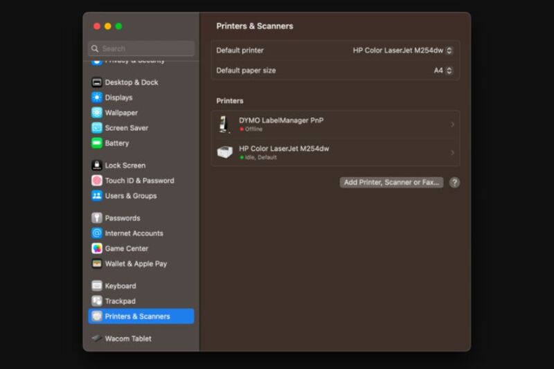Open Battery settings pane

[x=141, y=143]
